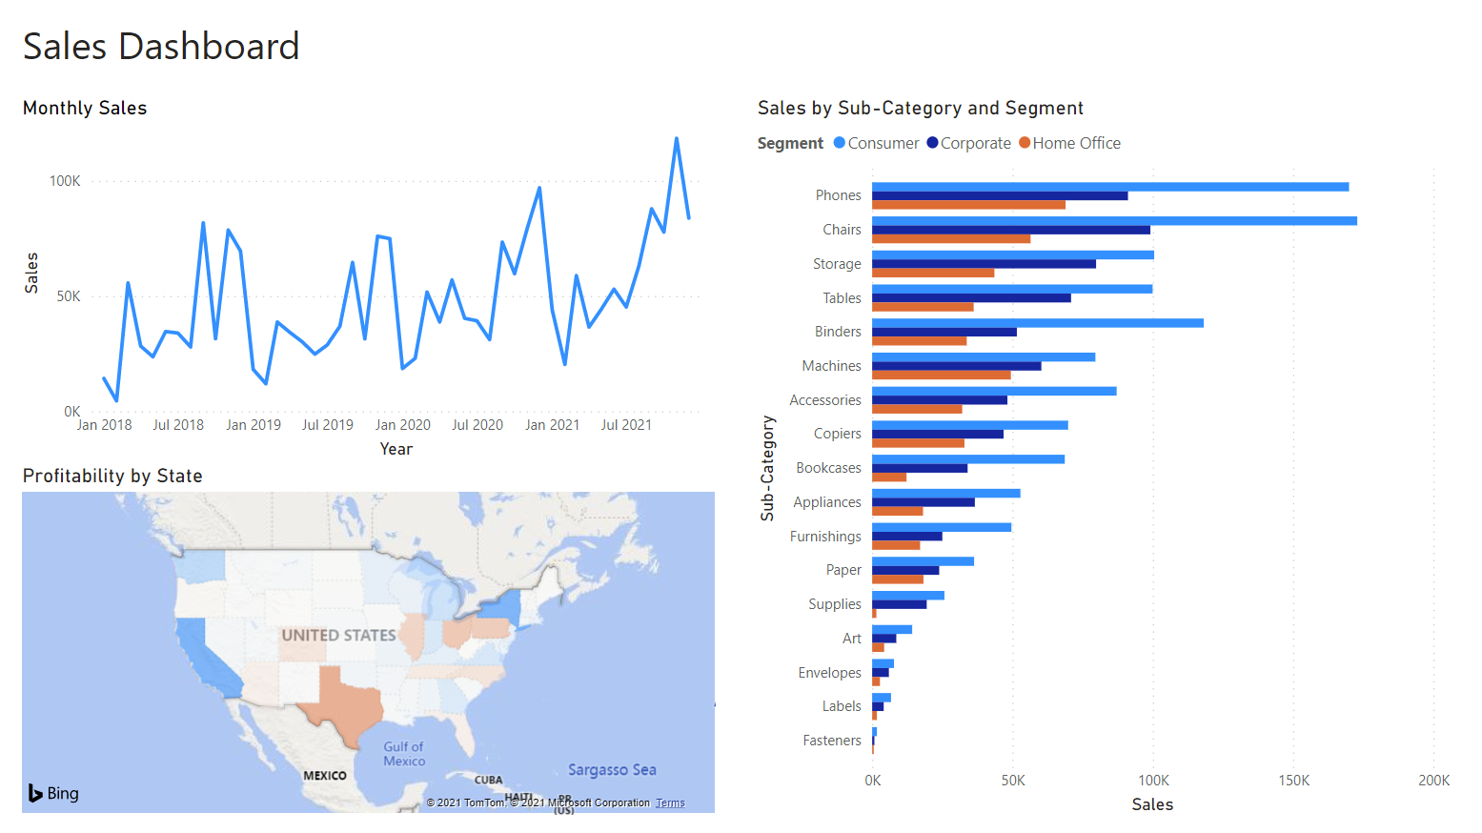
Task: Click the Consumer bar for Phones
Action: pyautogui.click(x=1110, y=187)
